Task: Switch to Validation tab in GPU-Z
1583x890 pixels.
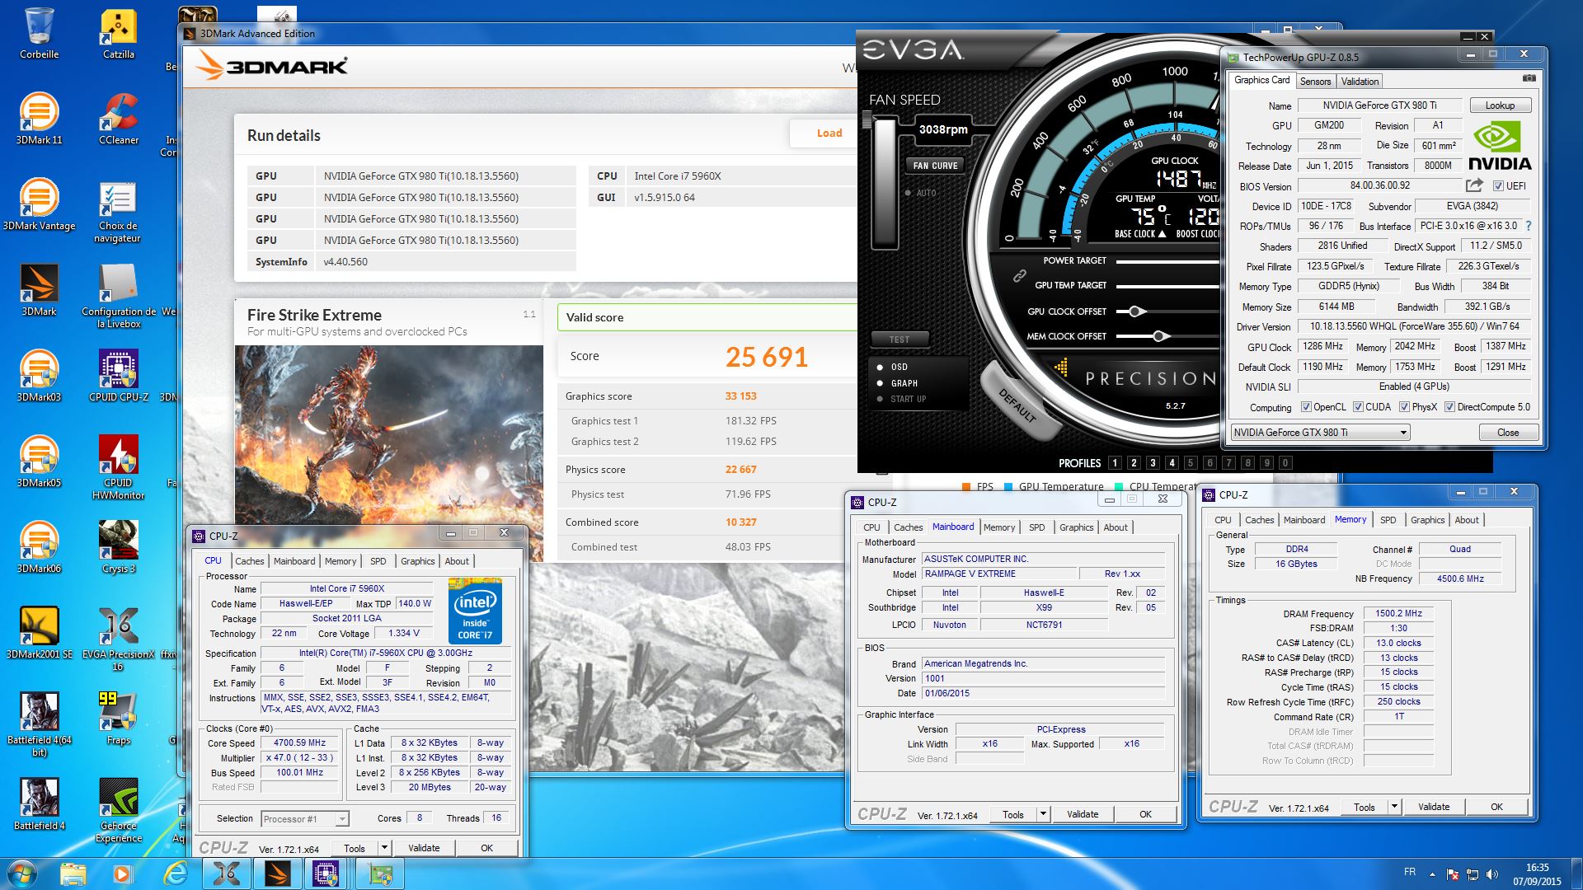Action: [x=1360, y=82]
